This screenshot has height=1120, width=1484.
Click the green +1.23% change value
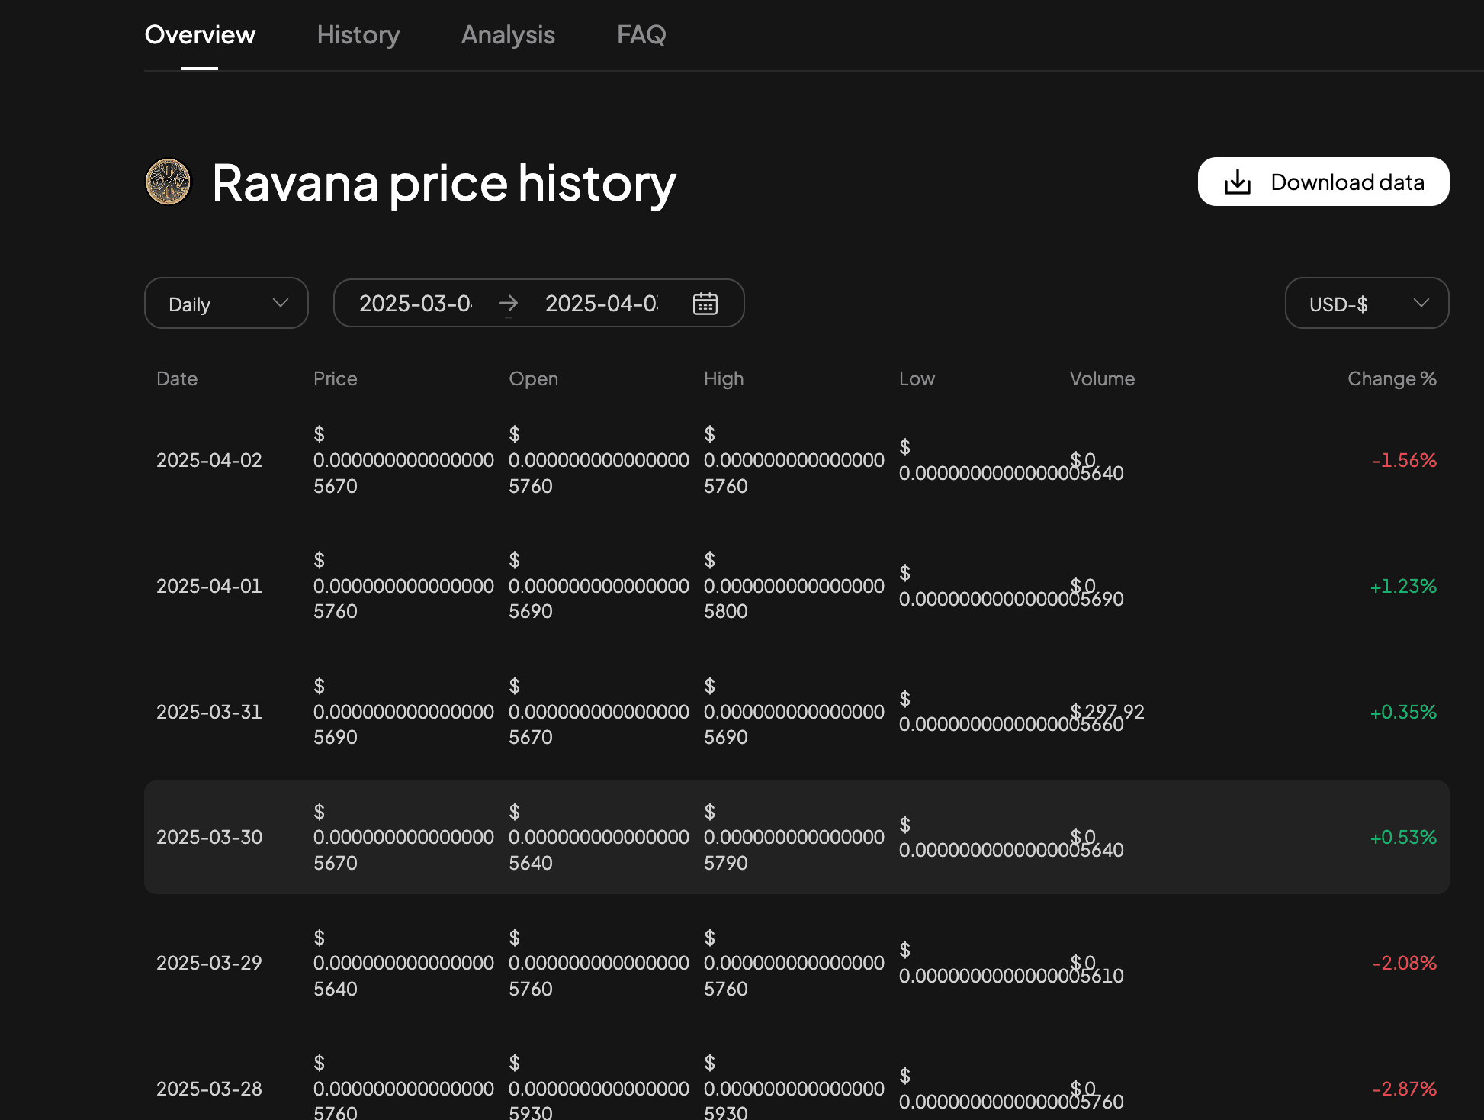tap(1403, 585)
